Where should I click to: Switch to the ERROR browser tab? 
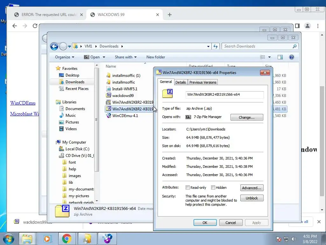pyautogui.click(x=49, y=15)
